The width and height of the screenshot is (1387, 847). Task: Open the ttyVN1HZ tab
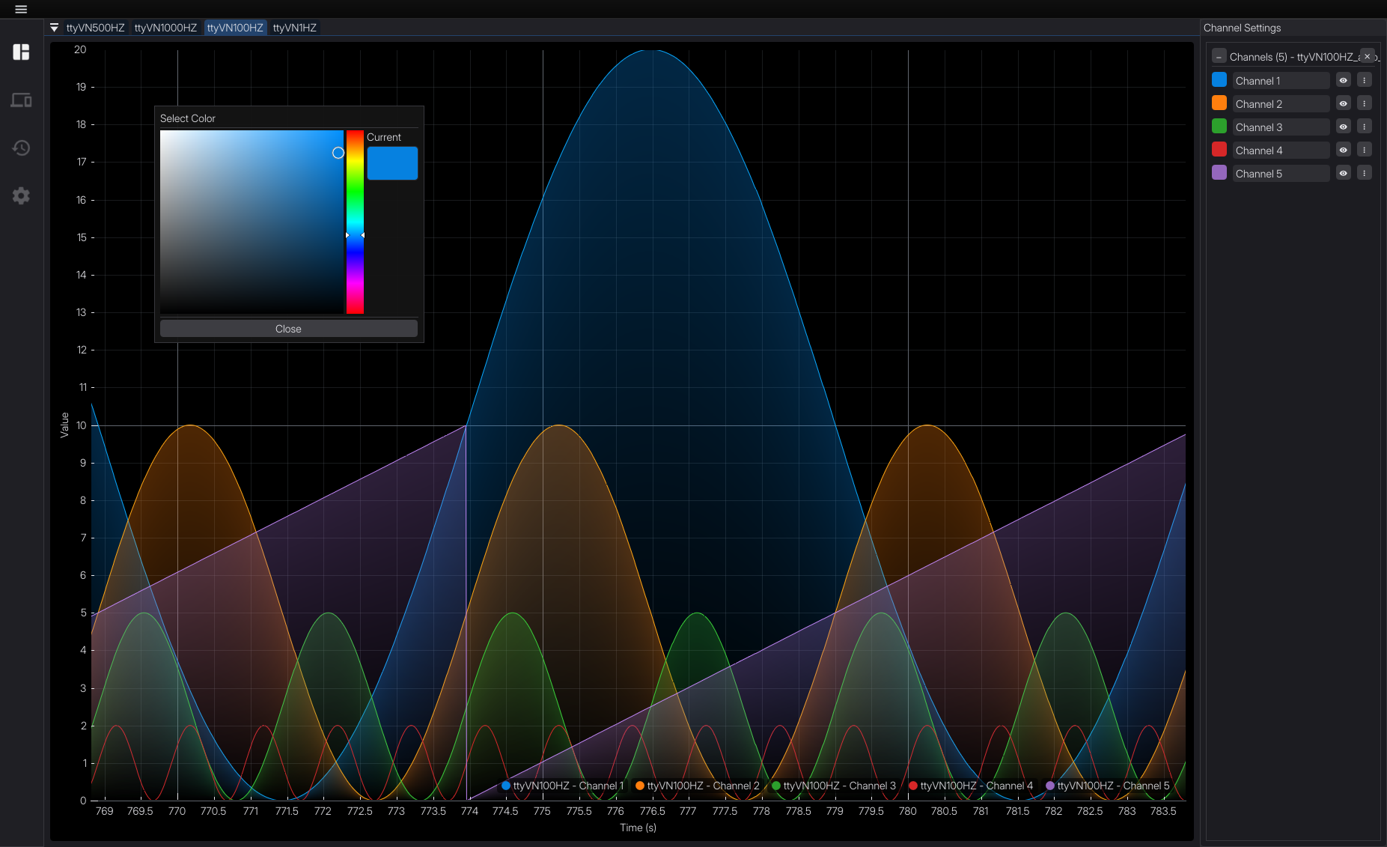(x=295, y=27)
